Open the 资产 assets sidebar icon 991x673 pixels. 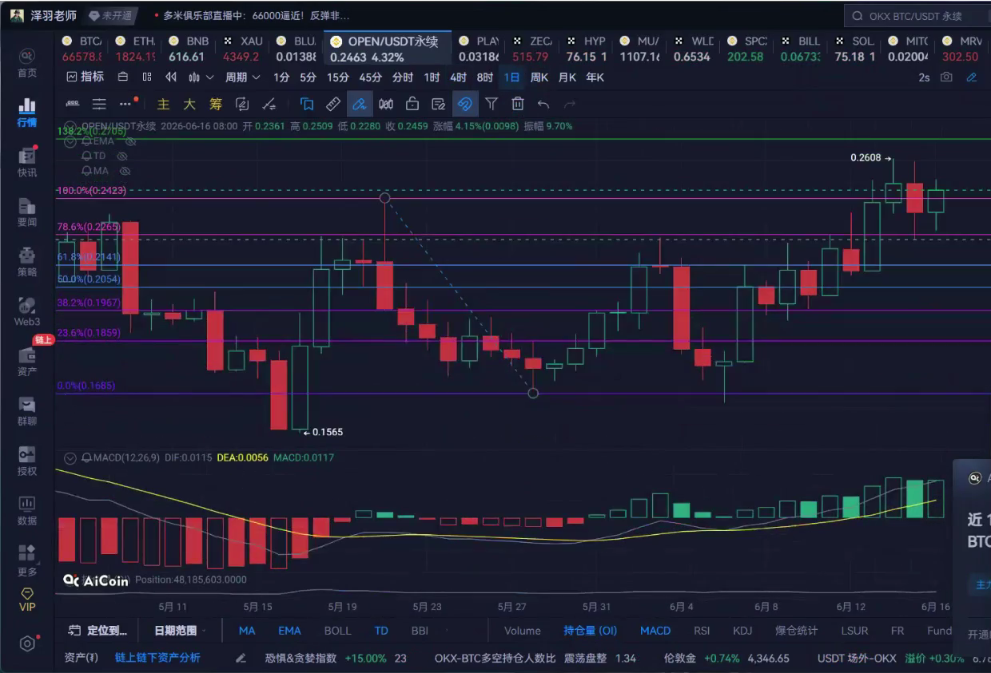click(27, 361)
